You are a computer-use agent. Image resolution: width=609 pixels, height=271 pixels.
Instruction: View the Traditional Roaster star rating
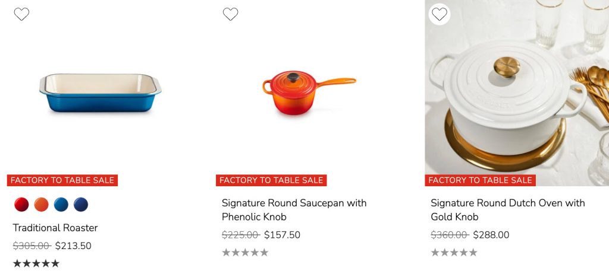coord(36,263)
